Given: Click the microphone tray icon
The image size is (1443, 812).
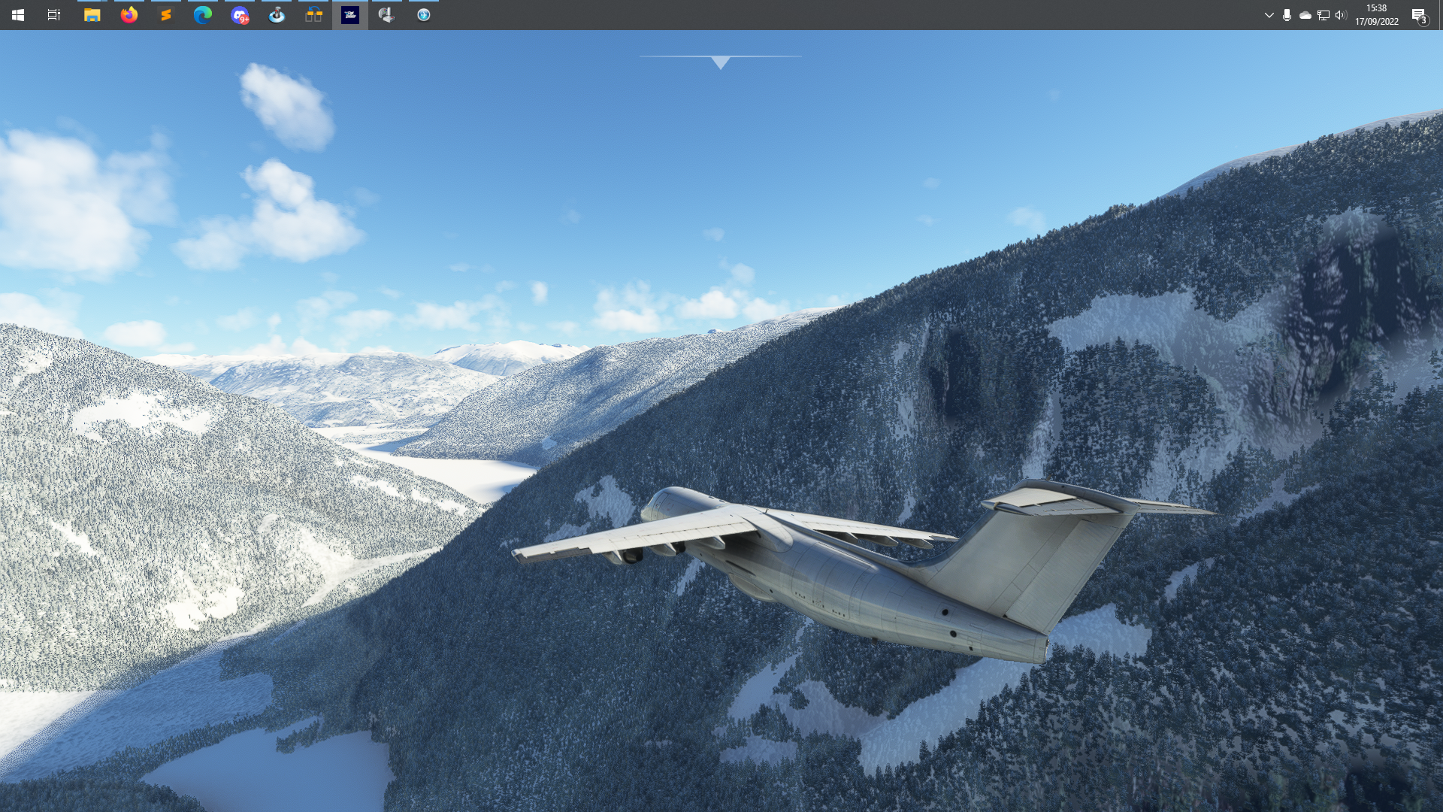Looking at the screenshot, I should pyautogui.click(x=1287, y=15).
